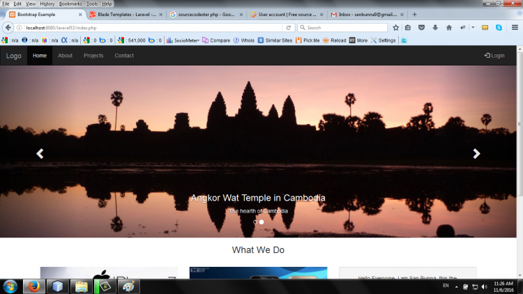Show next carousel slide

pos(476,154)
